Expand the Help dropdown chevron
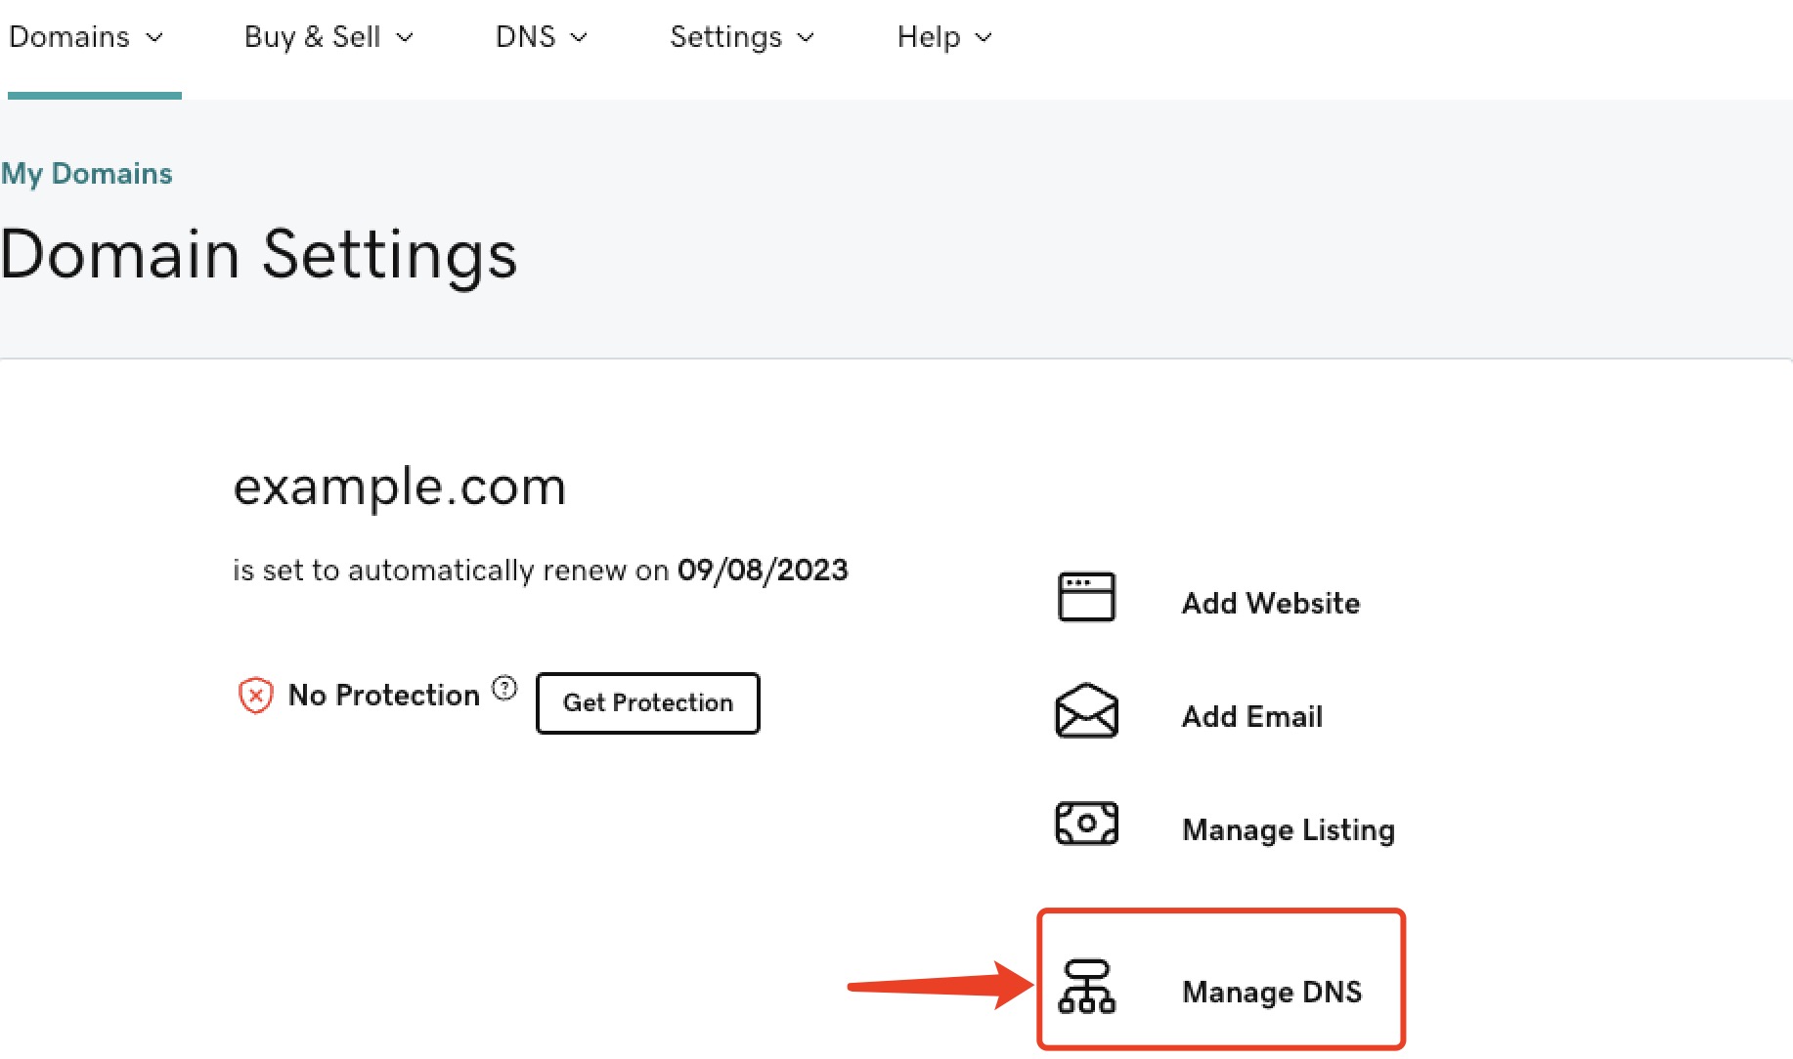 point(984,38)
